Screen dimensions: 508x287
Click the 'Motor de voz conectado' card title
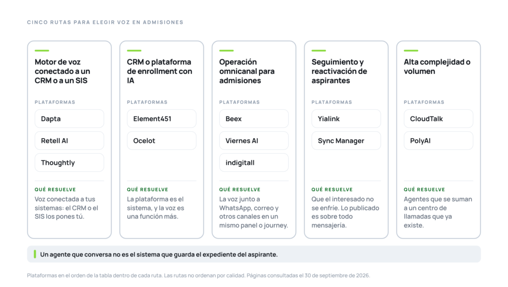tap(63, 71)
